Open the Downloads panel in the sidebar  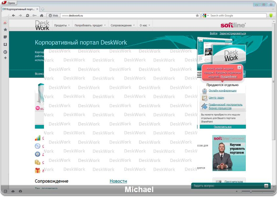tap(5, 45)
